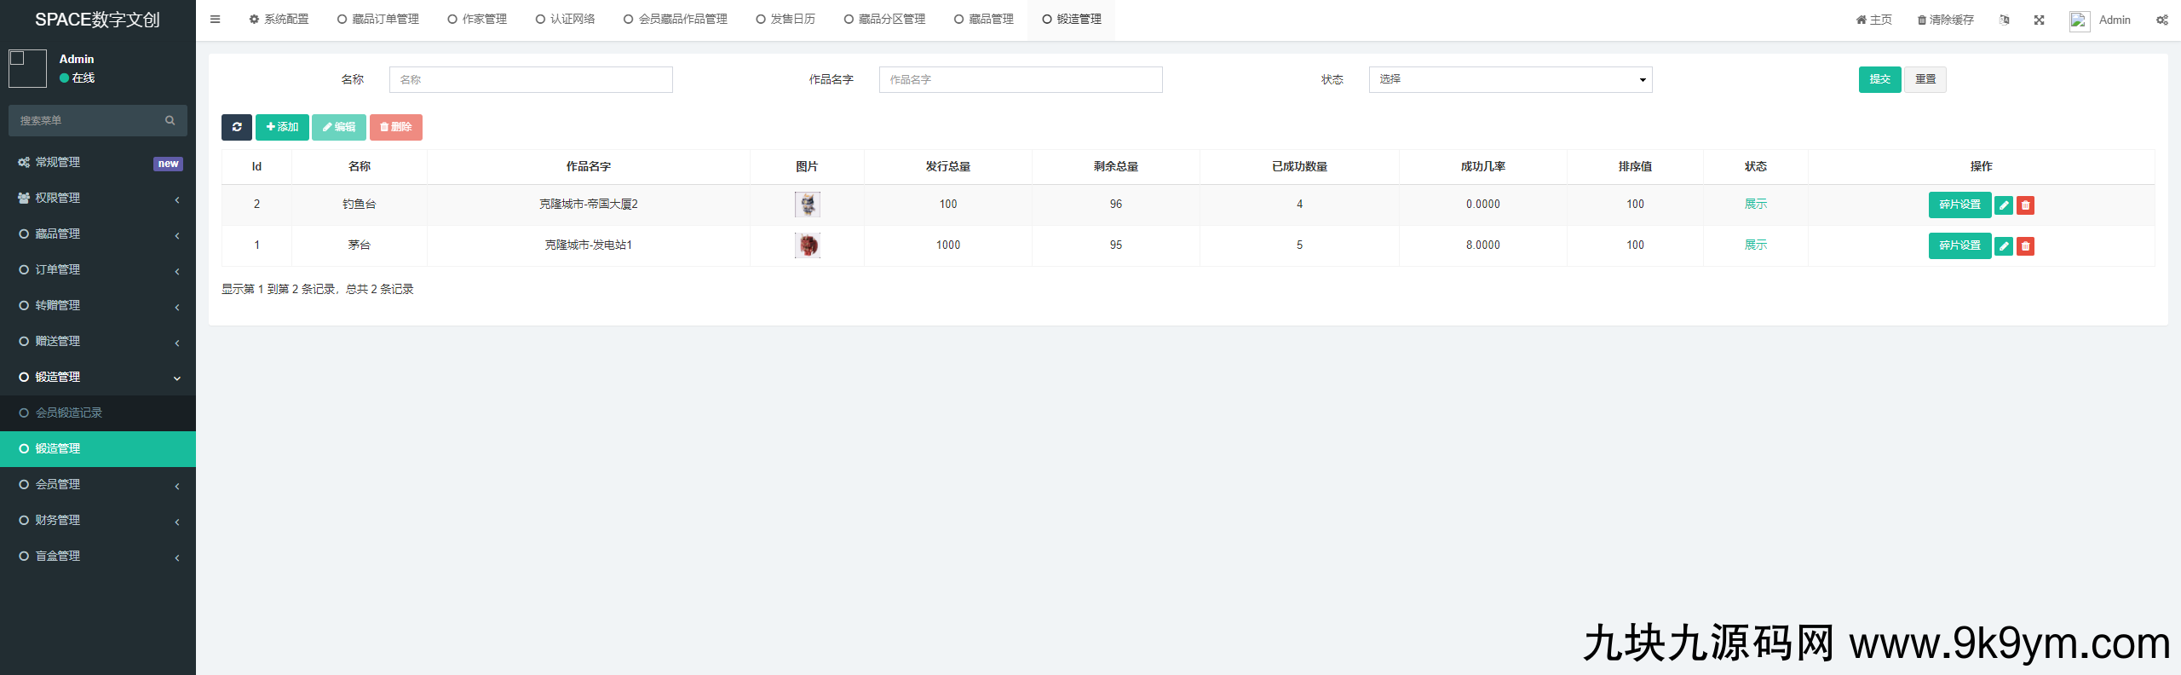Enter fullscreen using the expand arrows icon
Screen dimensions: 2181x675
coord(2039,20)
